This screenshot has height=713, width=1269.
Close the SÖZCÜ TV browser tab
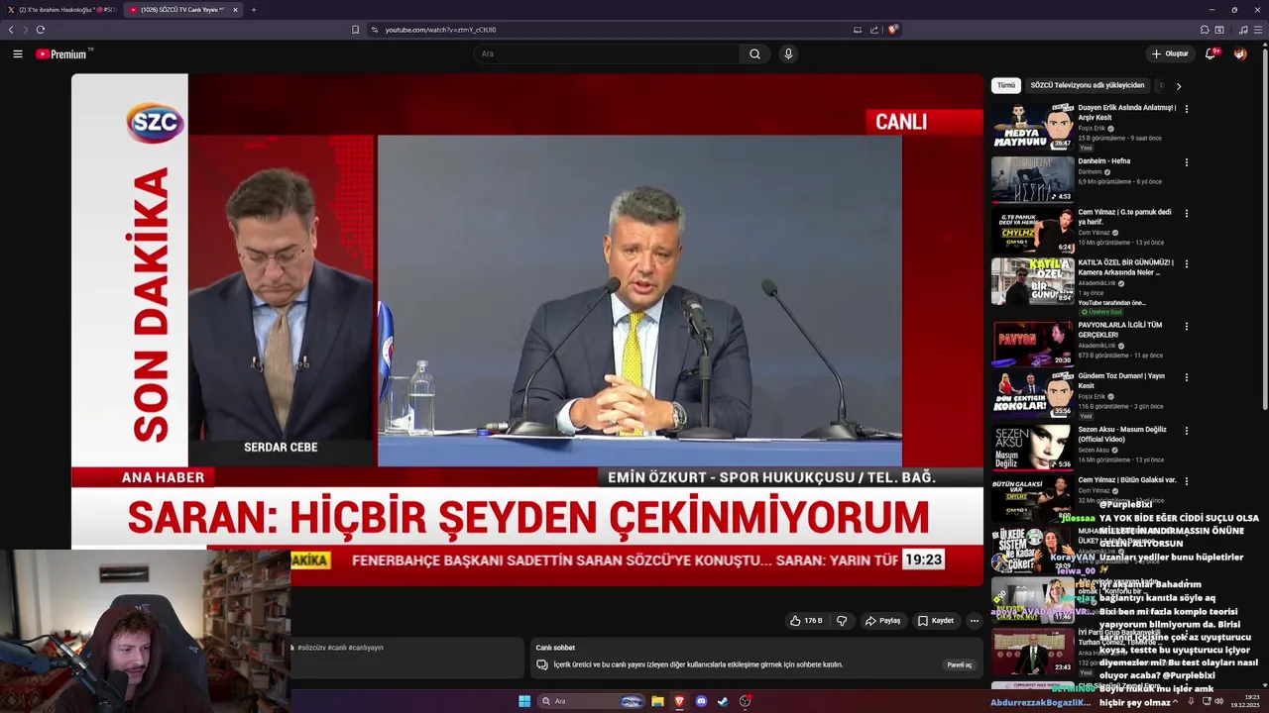coord(235,10)
